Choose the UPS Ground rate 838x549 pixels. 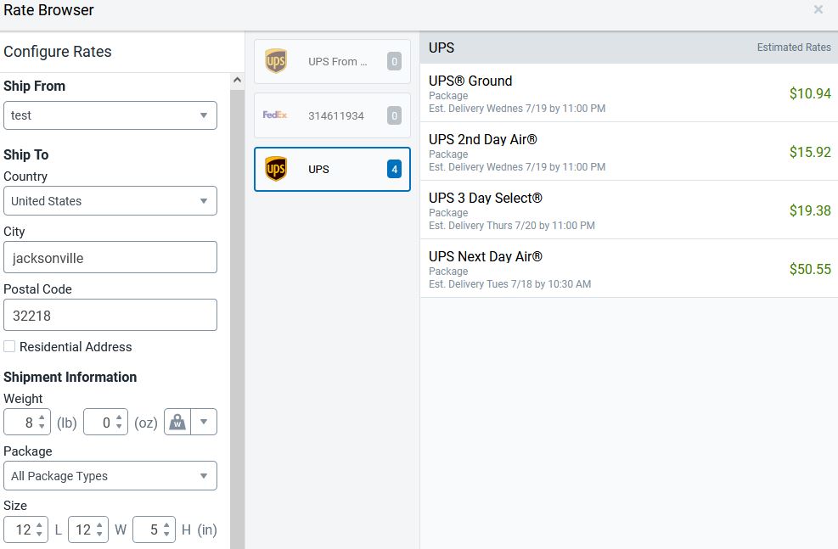coord(628,93)
